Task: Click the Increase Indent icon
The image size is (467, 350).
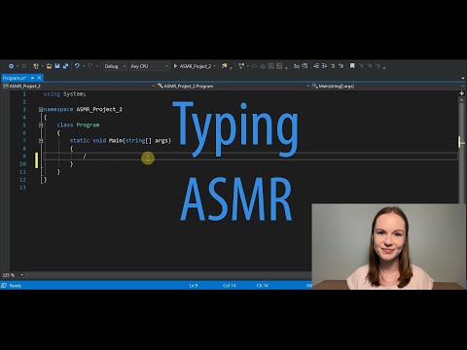Action: pos(324,66)
